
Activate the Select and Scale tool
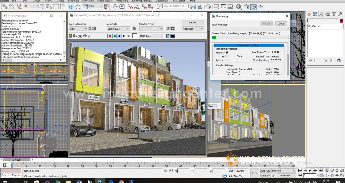pyautogui.click(x=85, y=7)
